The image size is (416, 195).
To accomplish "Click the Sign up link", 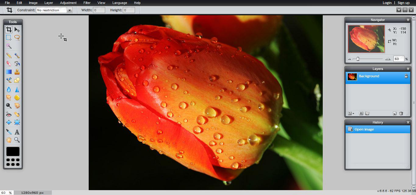I will [404, 3].
